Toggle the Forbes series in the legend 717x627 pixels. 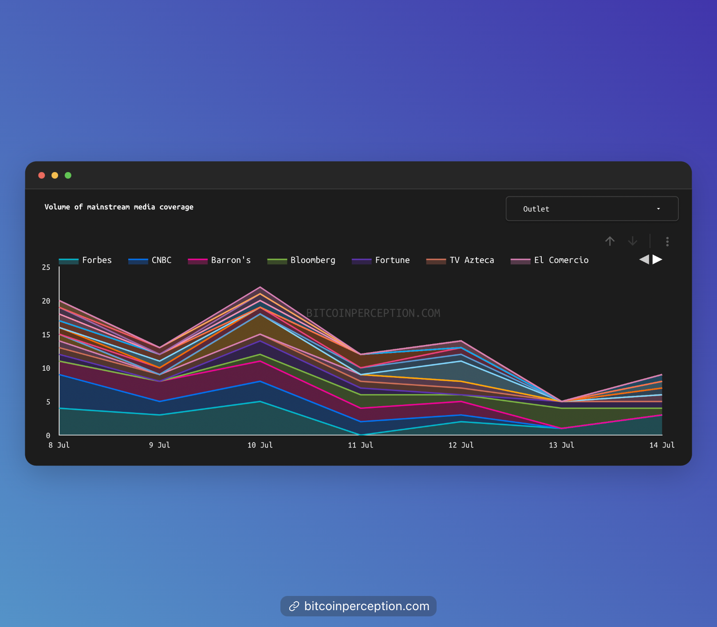coord(96,260)
